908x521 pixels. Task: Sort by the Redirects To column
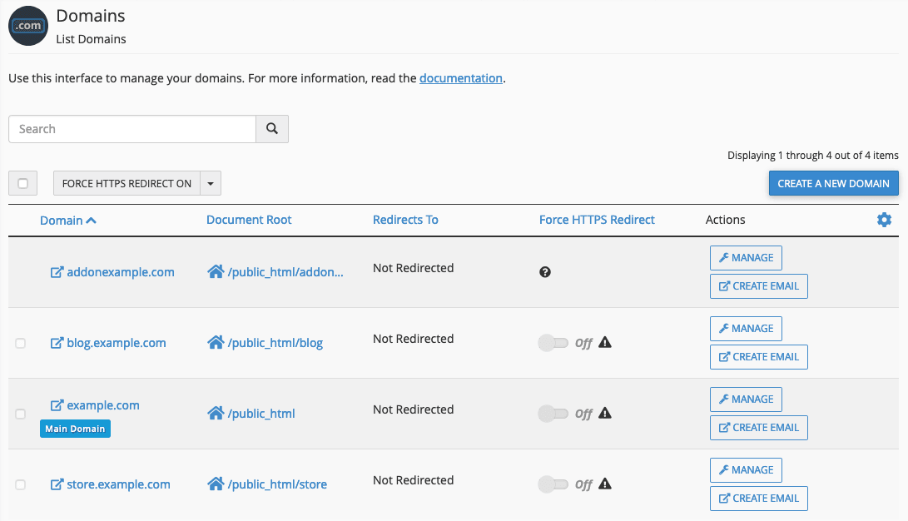click(405, 220)
